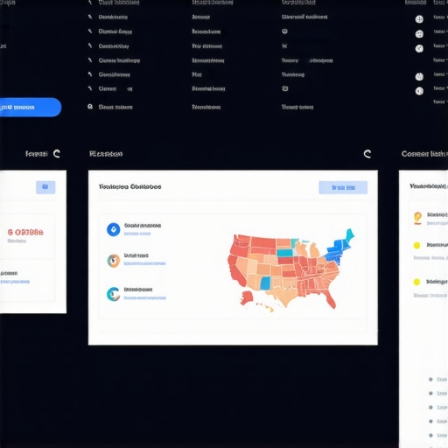Click the round white icon on the second top list row
Image resolution: width=448 pixels, height=448 pixels.
pyautogui.click(x=419, y=19)
